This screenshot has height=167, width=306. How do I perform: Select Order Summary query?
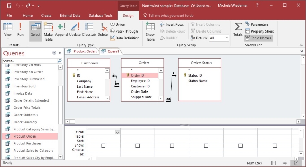[x=25, y=122]
